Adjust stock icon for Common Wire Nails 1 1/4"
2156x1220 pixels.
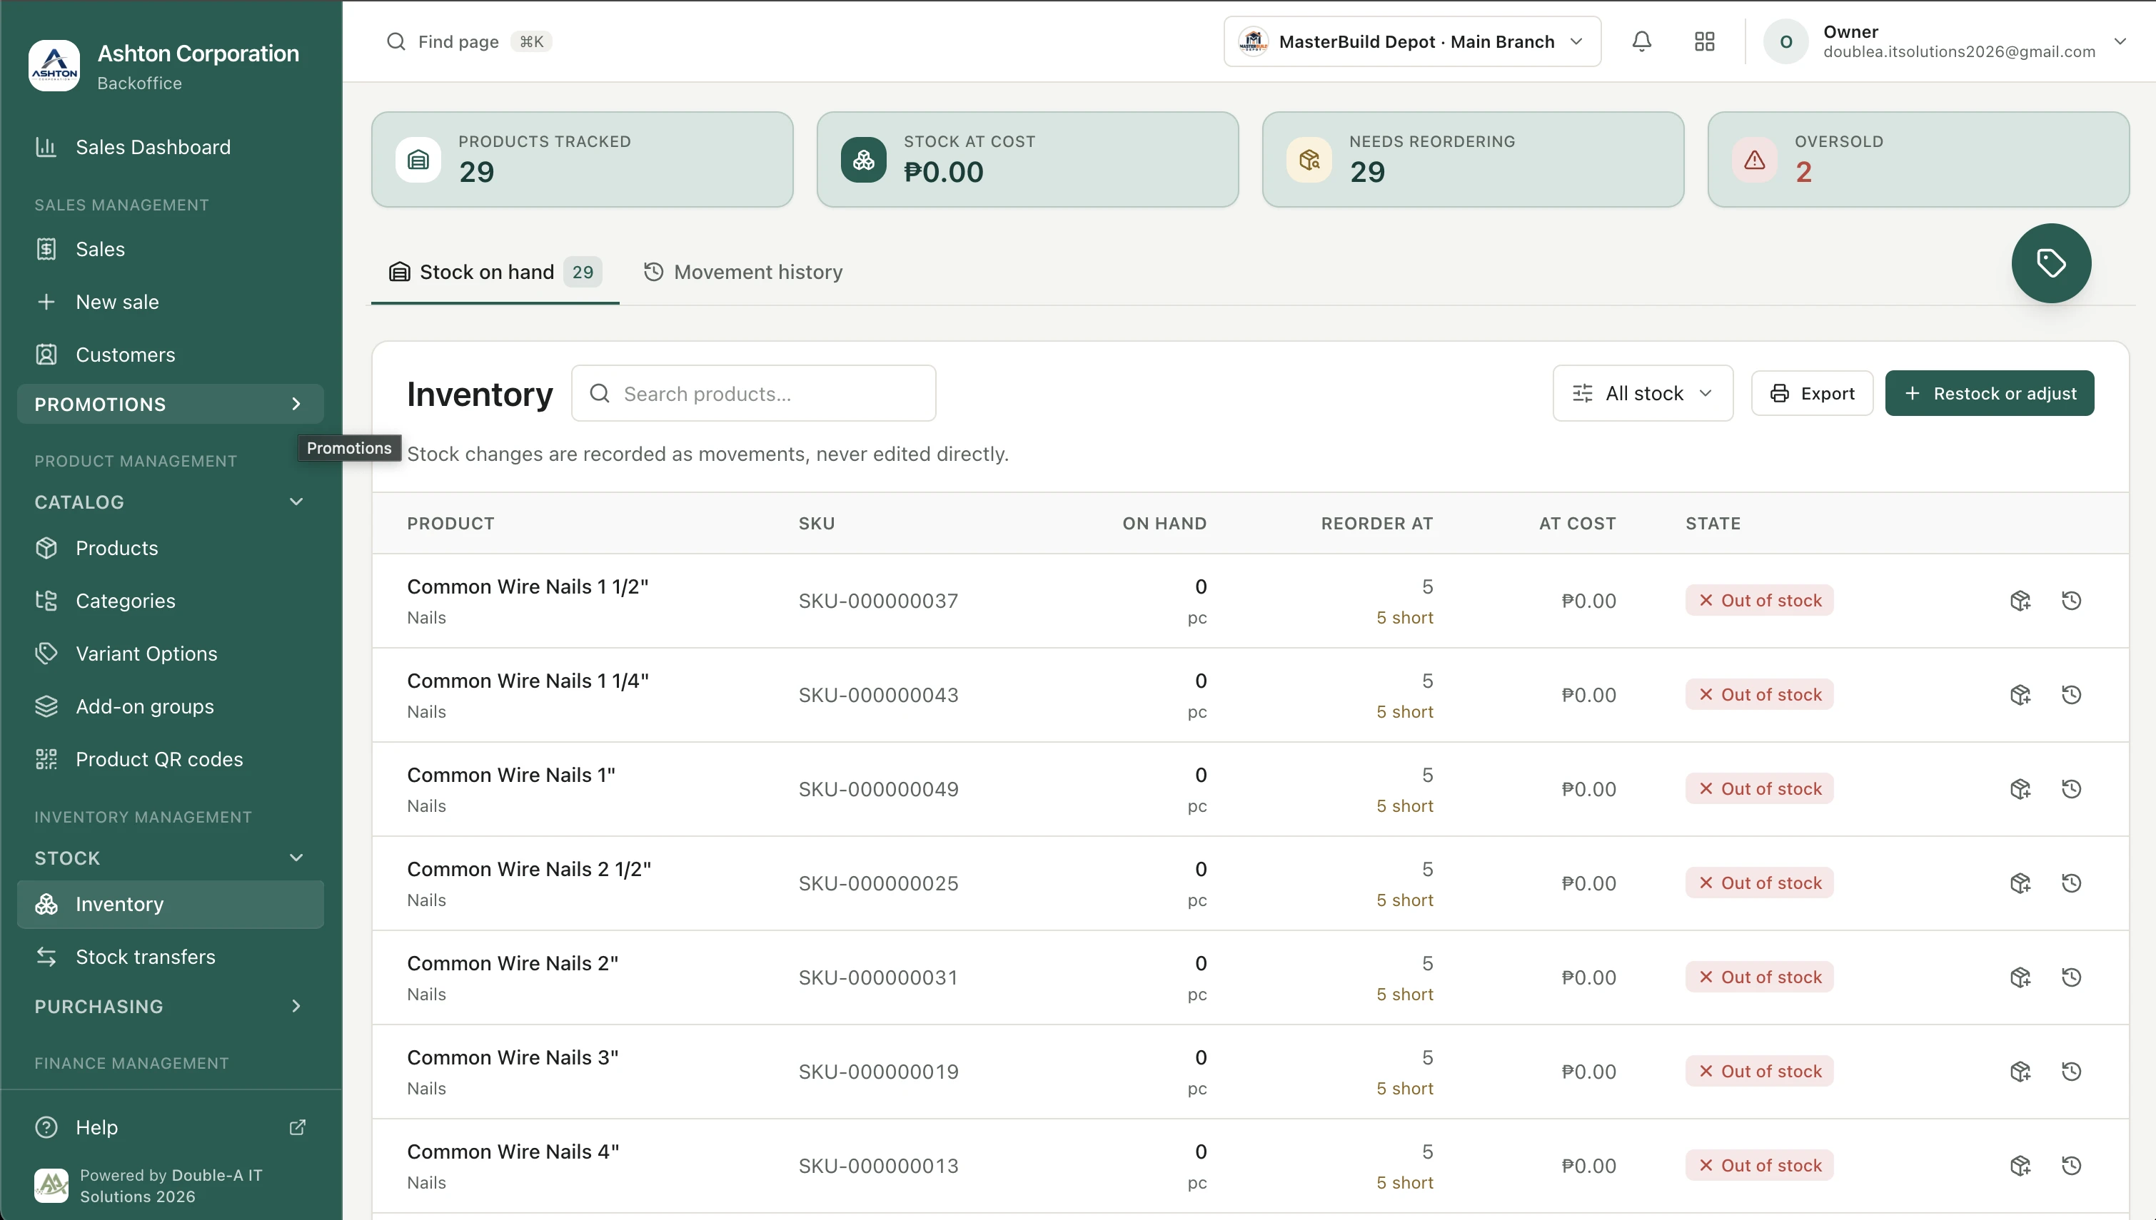2020,695
